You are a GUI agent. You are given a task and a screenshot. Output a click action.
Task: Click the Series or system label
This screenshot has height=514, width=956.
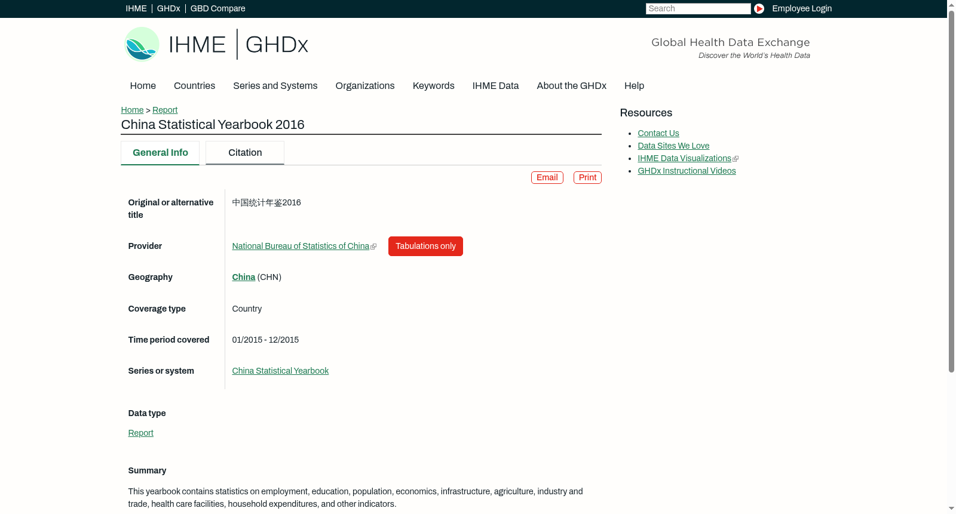click(x=161, y=371)
